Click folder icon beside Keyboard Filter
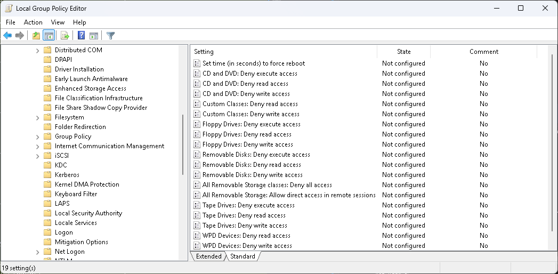 (x=47, y=194)
